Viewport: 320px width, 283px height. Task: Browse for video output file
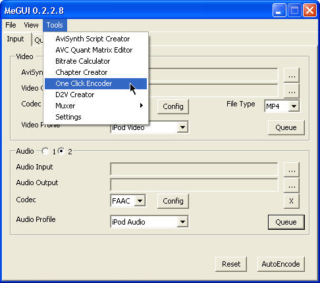tap(292, 91)
